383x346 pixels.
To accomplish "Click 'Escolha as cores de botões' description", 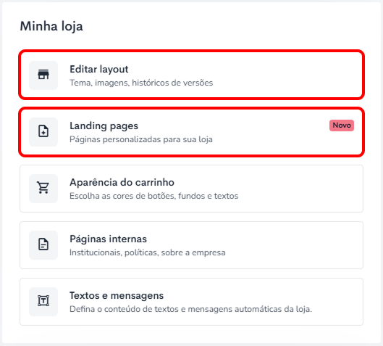I will click(x=154, y=196).
